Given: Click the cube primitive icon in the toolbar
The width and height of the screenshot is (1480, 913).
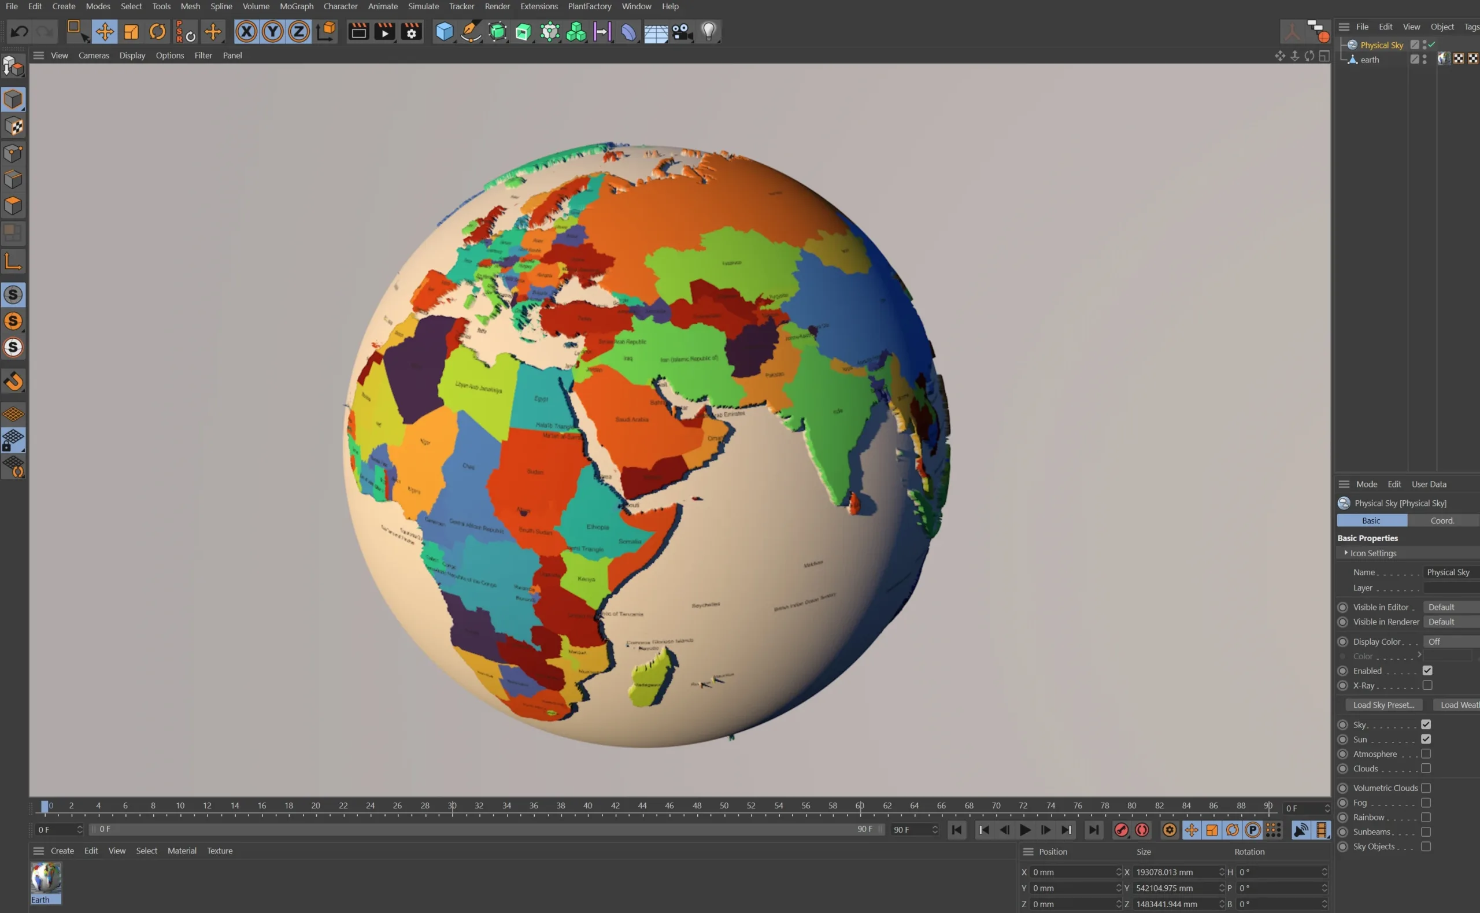Looking at the screenshot, I should click(445, 31).
